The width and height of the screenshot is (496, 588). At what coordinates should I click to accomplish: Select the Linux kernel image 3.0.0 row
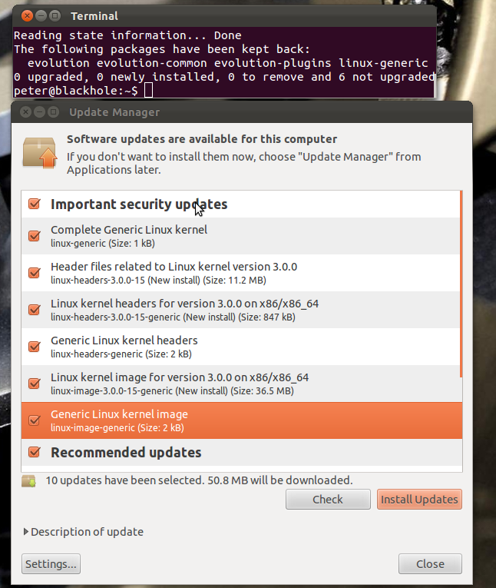[230, 384]
